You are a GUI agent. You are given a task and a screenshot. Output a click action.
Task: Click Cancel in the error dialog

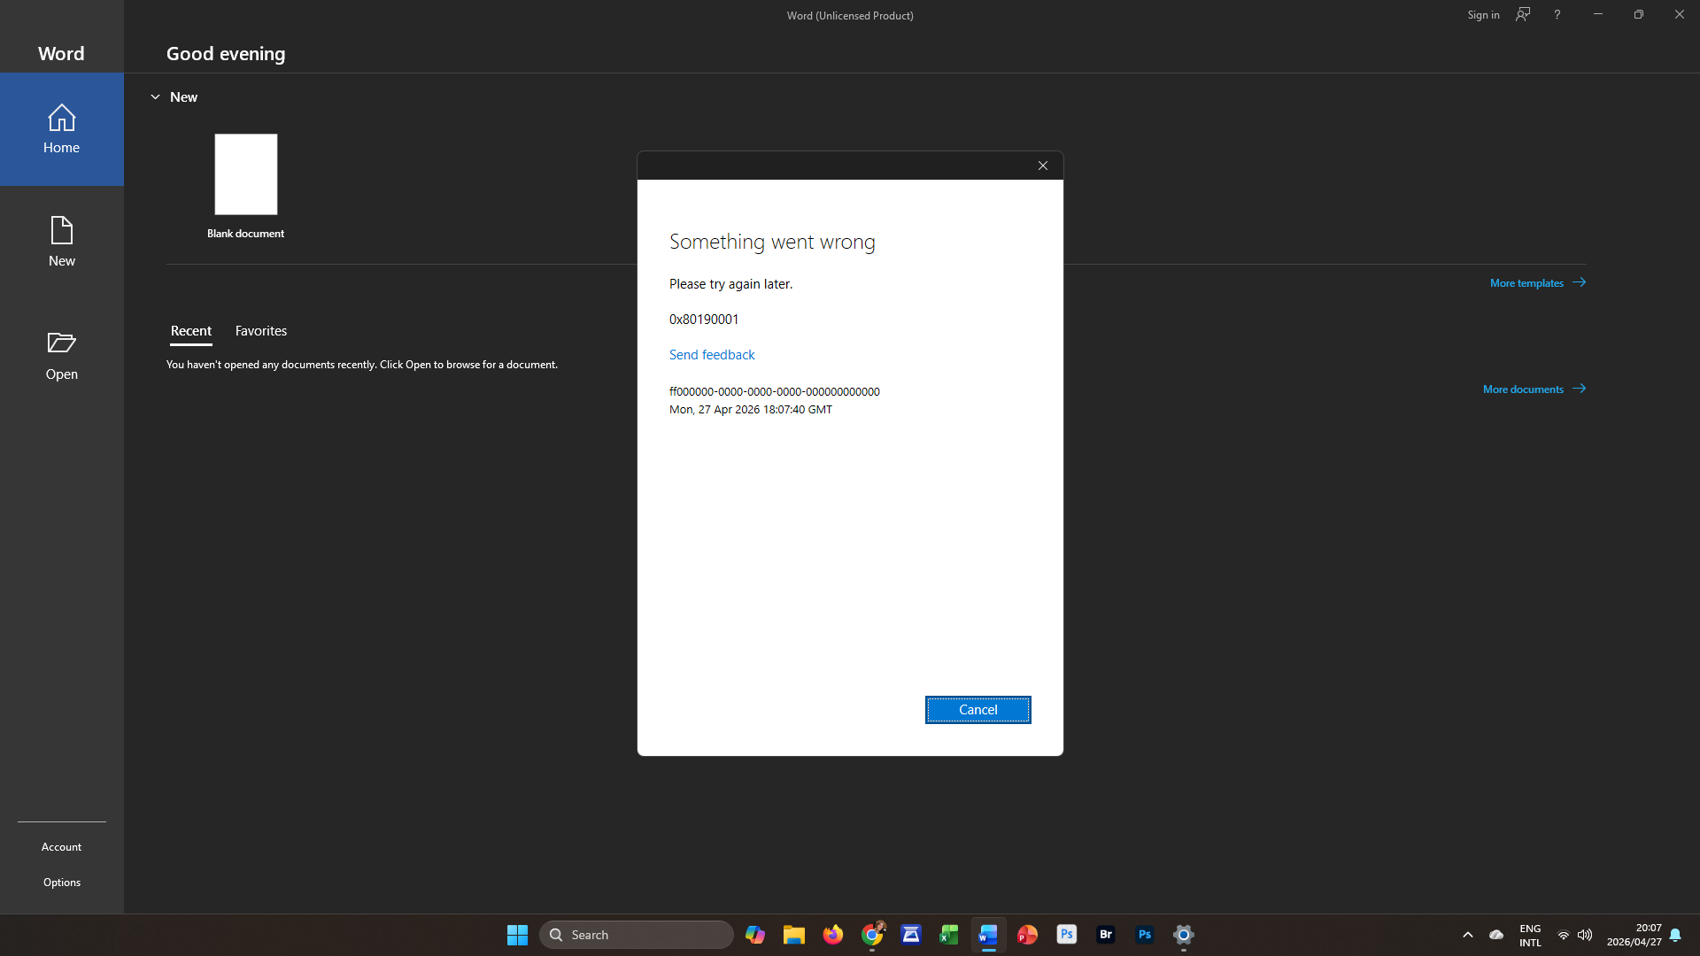978,710
